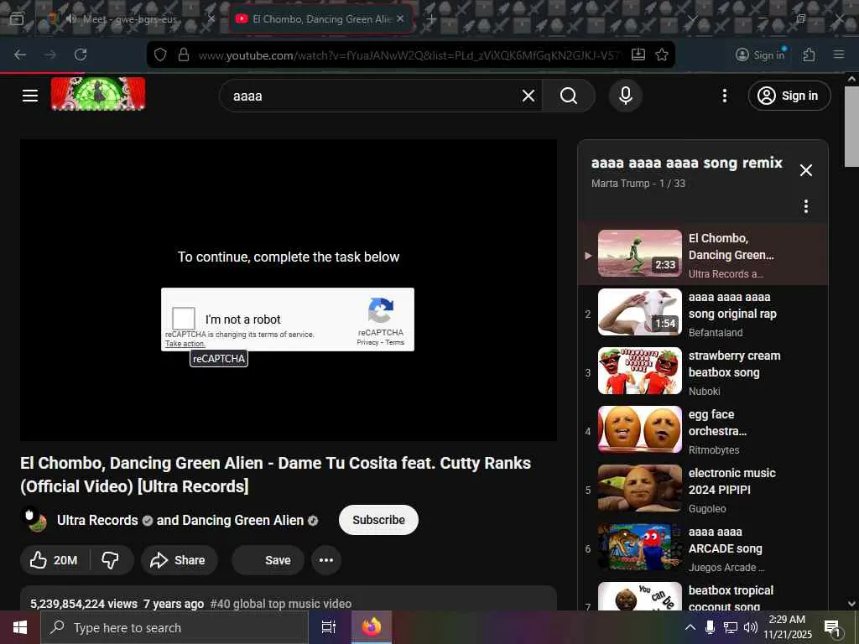Image resolution: width=859 pixels, height=644 pixels.
Task: Open Firefox account Sign in
Action: pyautogui.click(x=760, y=55)
